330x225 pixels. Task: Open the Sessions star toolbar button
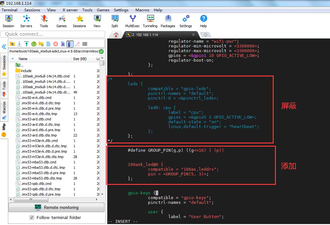(79, 21)
